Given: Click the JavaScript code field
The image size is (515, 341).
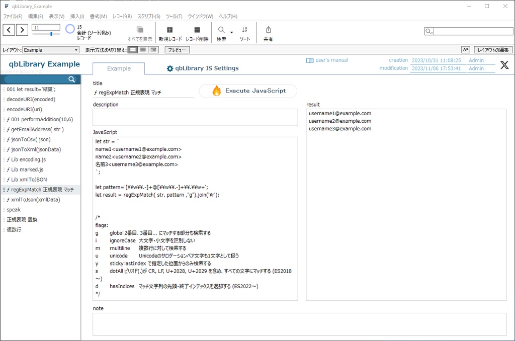Looking at the screenshot, I should (195, 219).
